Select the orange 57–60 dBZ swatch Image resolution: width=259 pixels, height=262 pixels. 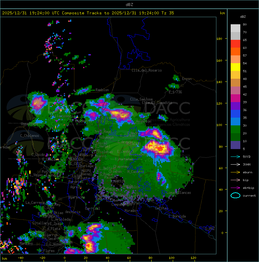click(x=235, y=51)
